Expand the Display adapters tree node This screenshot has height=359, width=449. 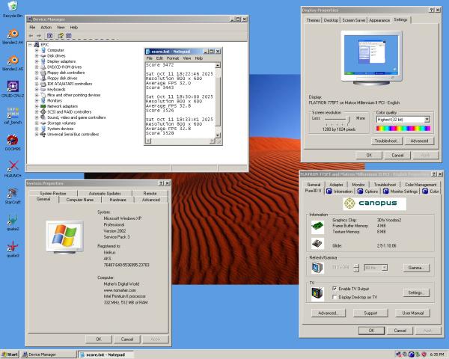pyautogui.click(x=36, y=61)
